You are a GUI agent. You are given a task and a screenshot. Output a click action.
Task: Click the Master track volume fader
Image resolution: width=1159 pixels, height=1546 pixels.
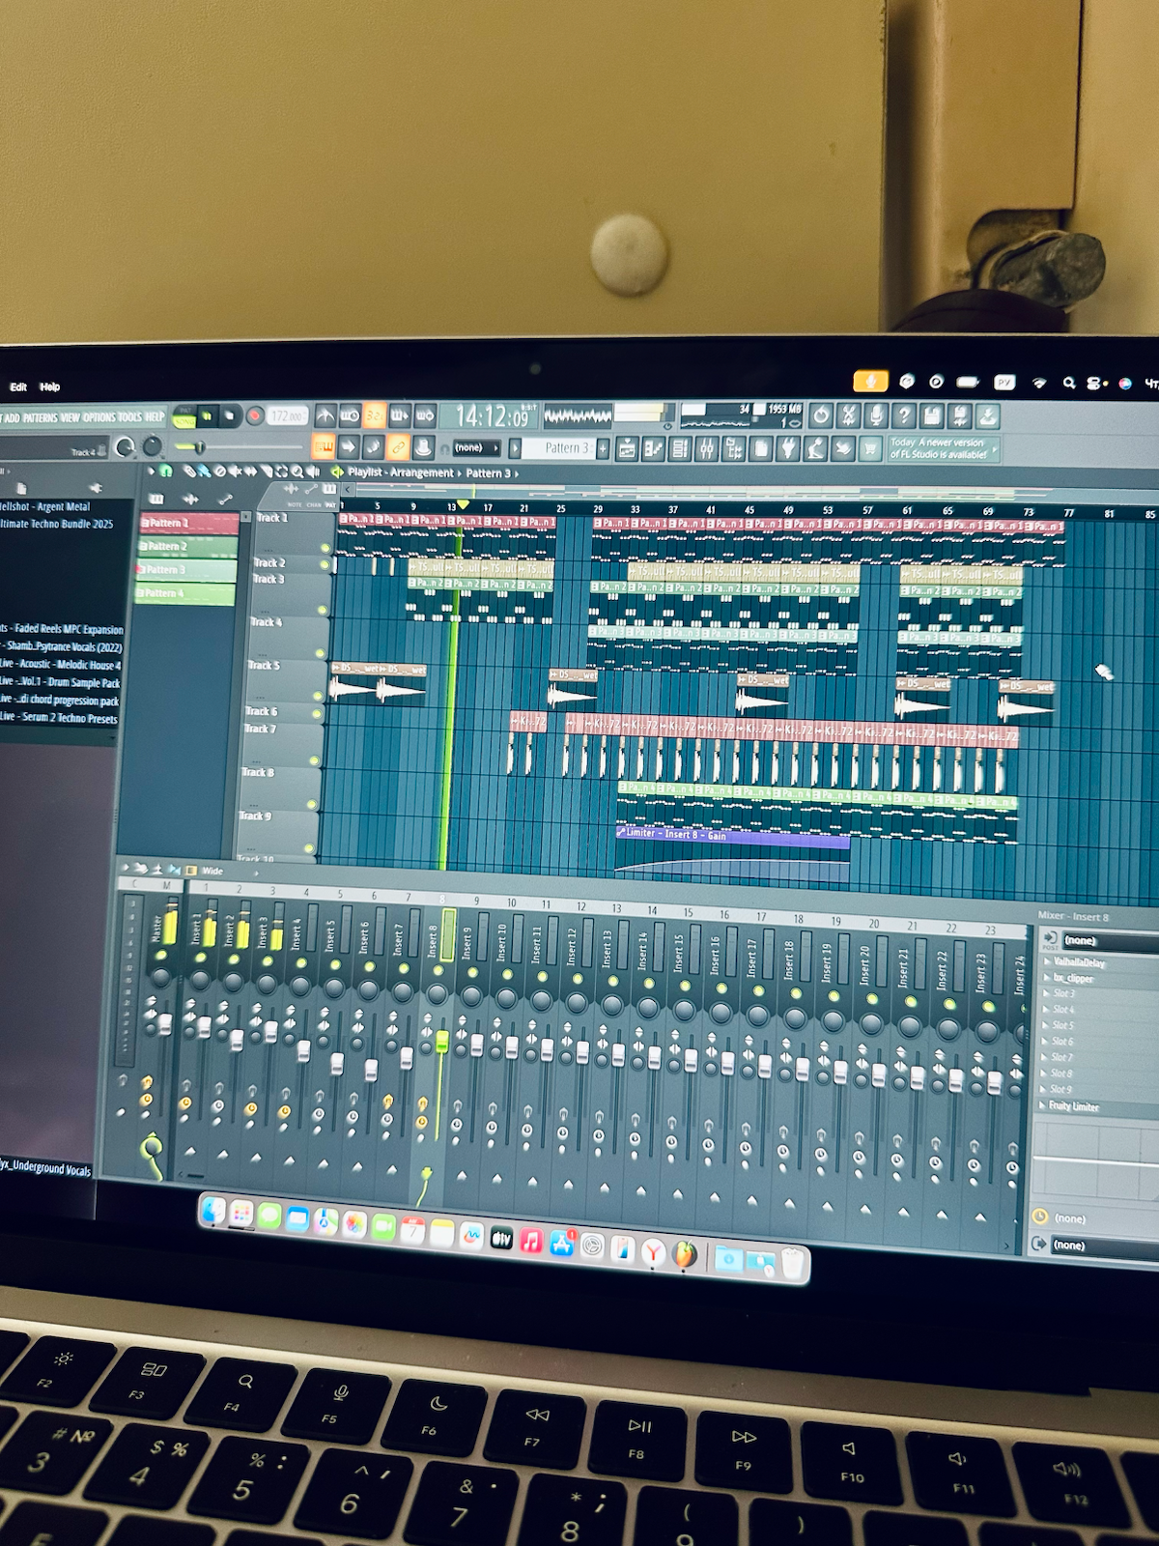pos(165,1024)
